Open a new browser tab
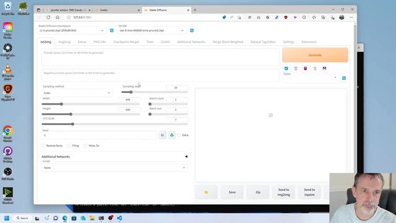The width and height of the screenshot is (396, 223). click(195, 10)
